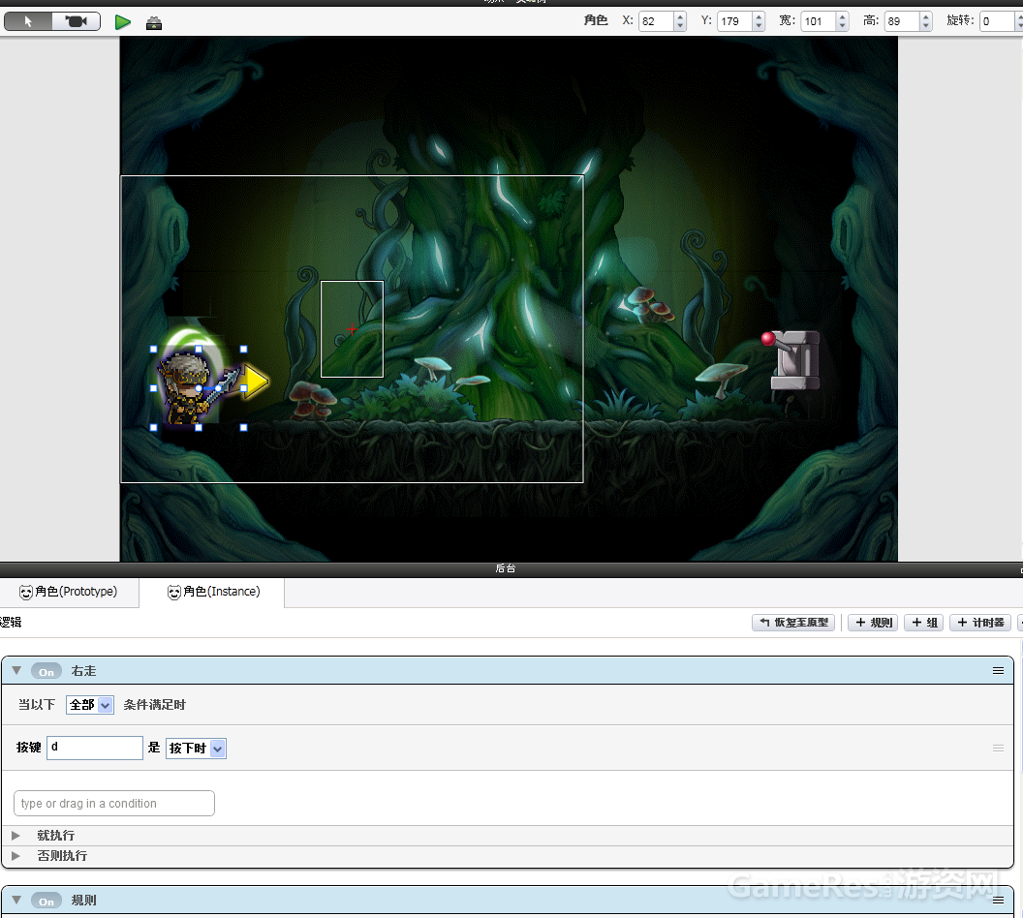Click the height (高) field
1023x918 pixels.
[902, 21]
